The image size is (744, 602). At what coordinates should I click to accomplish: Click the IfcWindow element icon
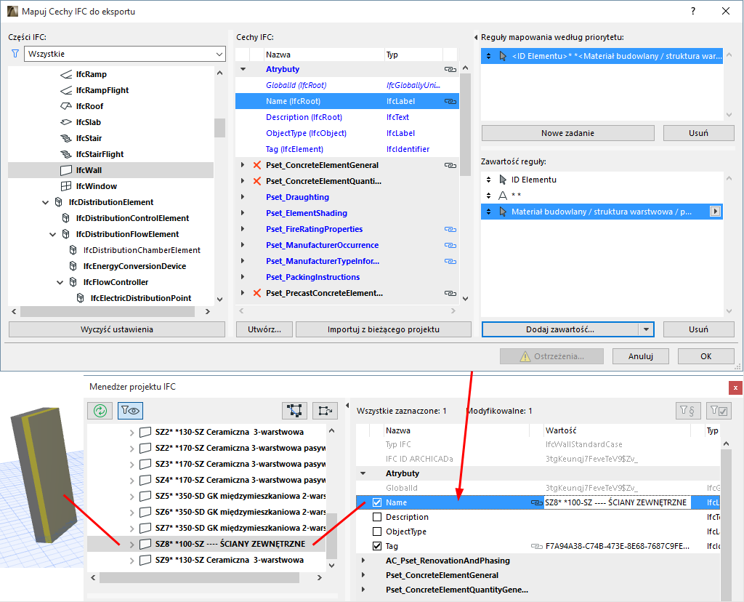(66, 186)
